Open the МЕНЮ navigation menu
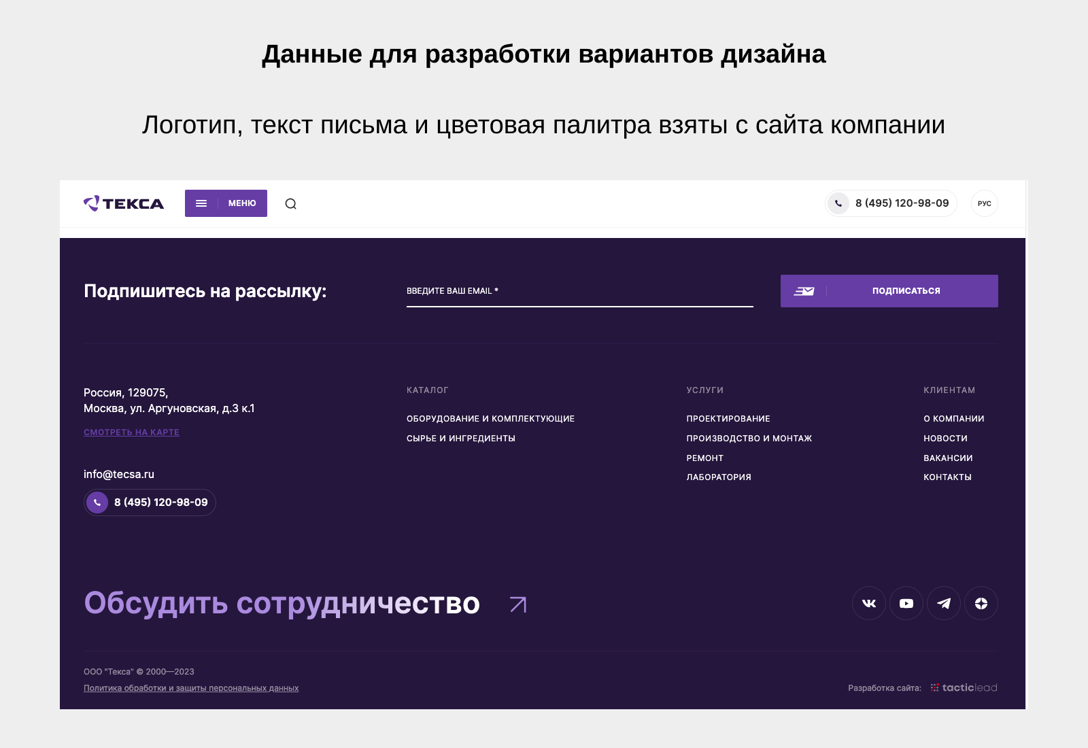The height and width of the screenshot is (748, 1088). point(226,203)
